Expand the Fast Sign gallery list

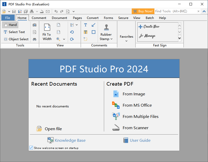point(179,38)
